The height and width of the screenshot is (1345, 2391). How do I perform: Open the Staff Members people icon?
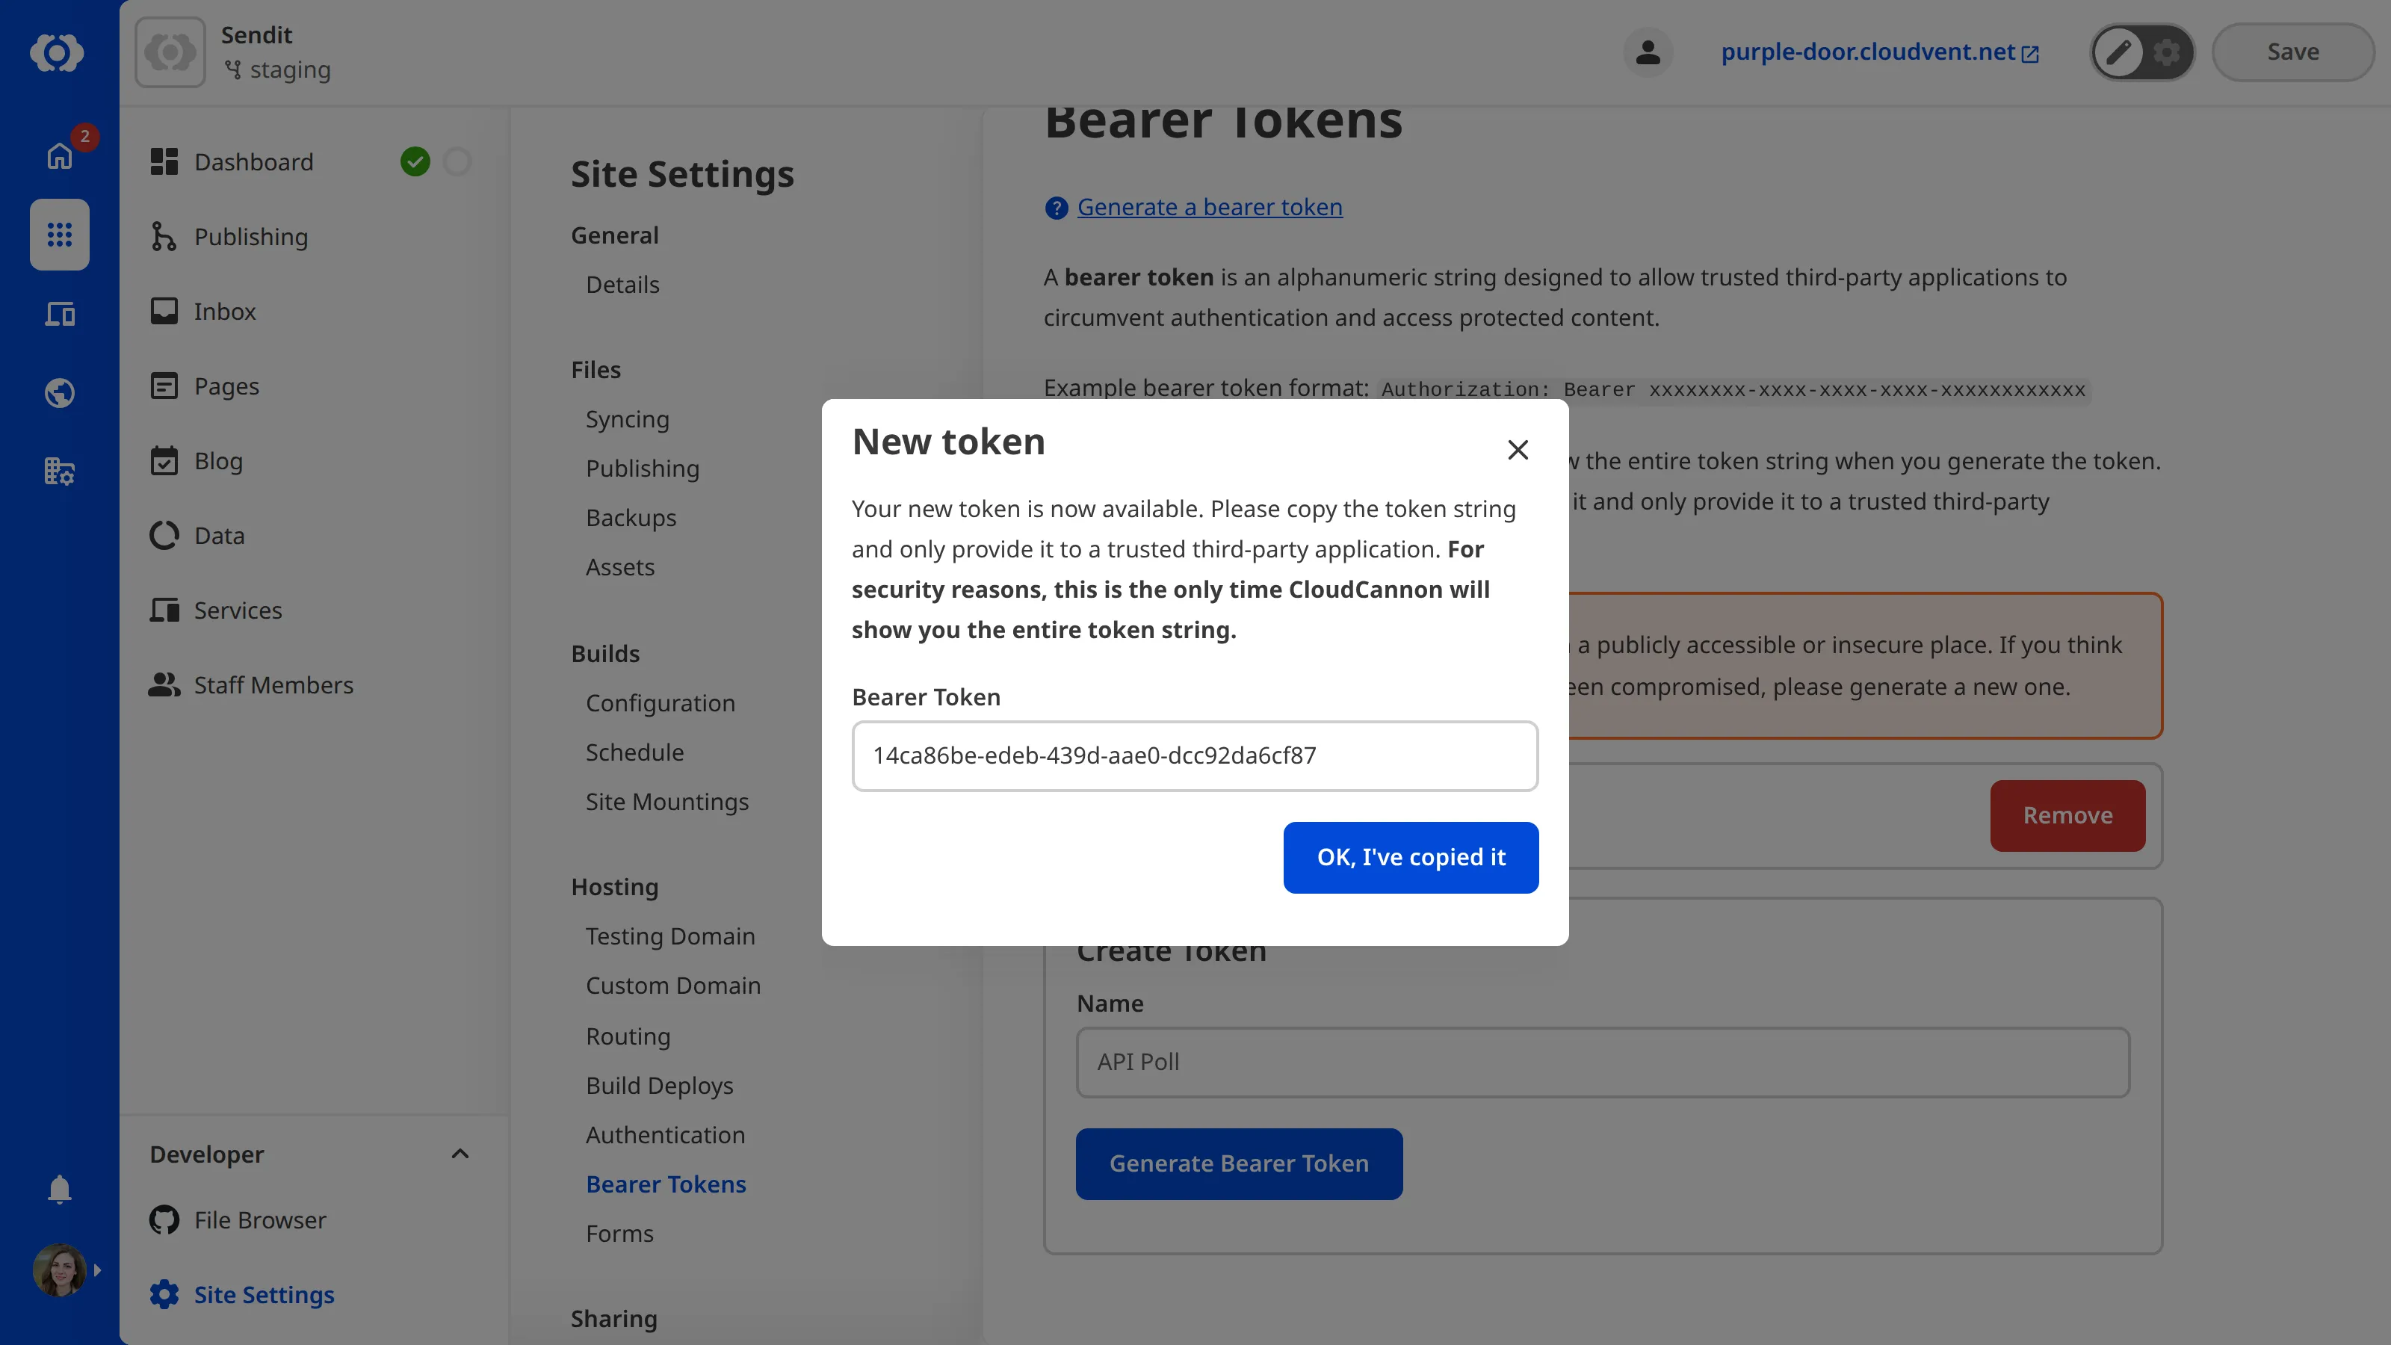164,685
